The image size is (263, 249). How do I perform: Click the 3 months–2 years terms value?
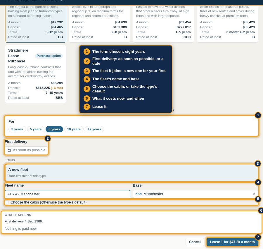tap(240, 32)
